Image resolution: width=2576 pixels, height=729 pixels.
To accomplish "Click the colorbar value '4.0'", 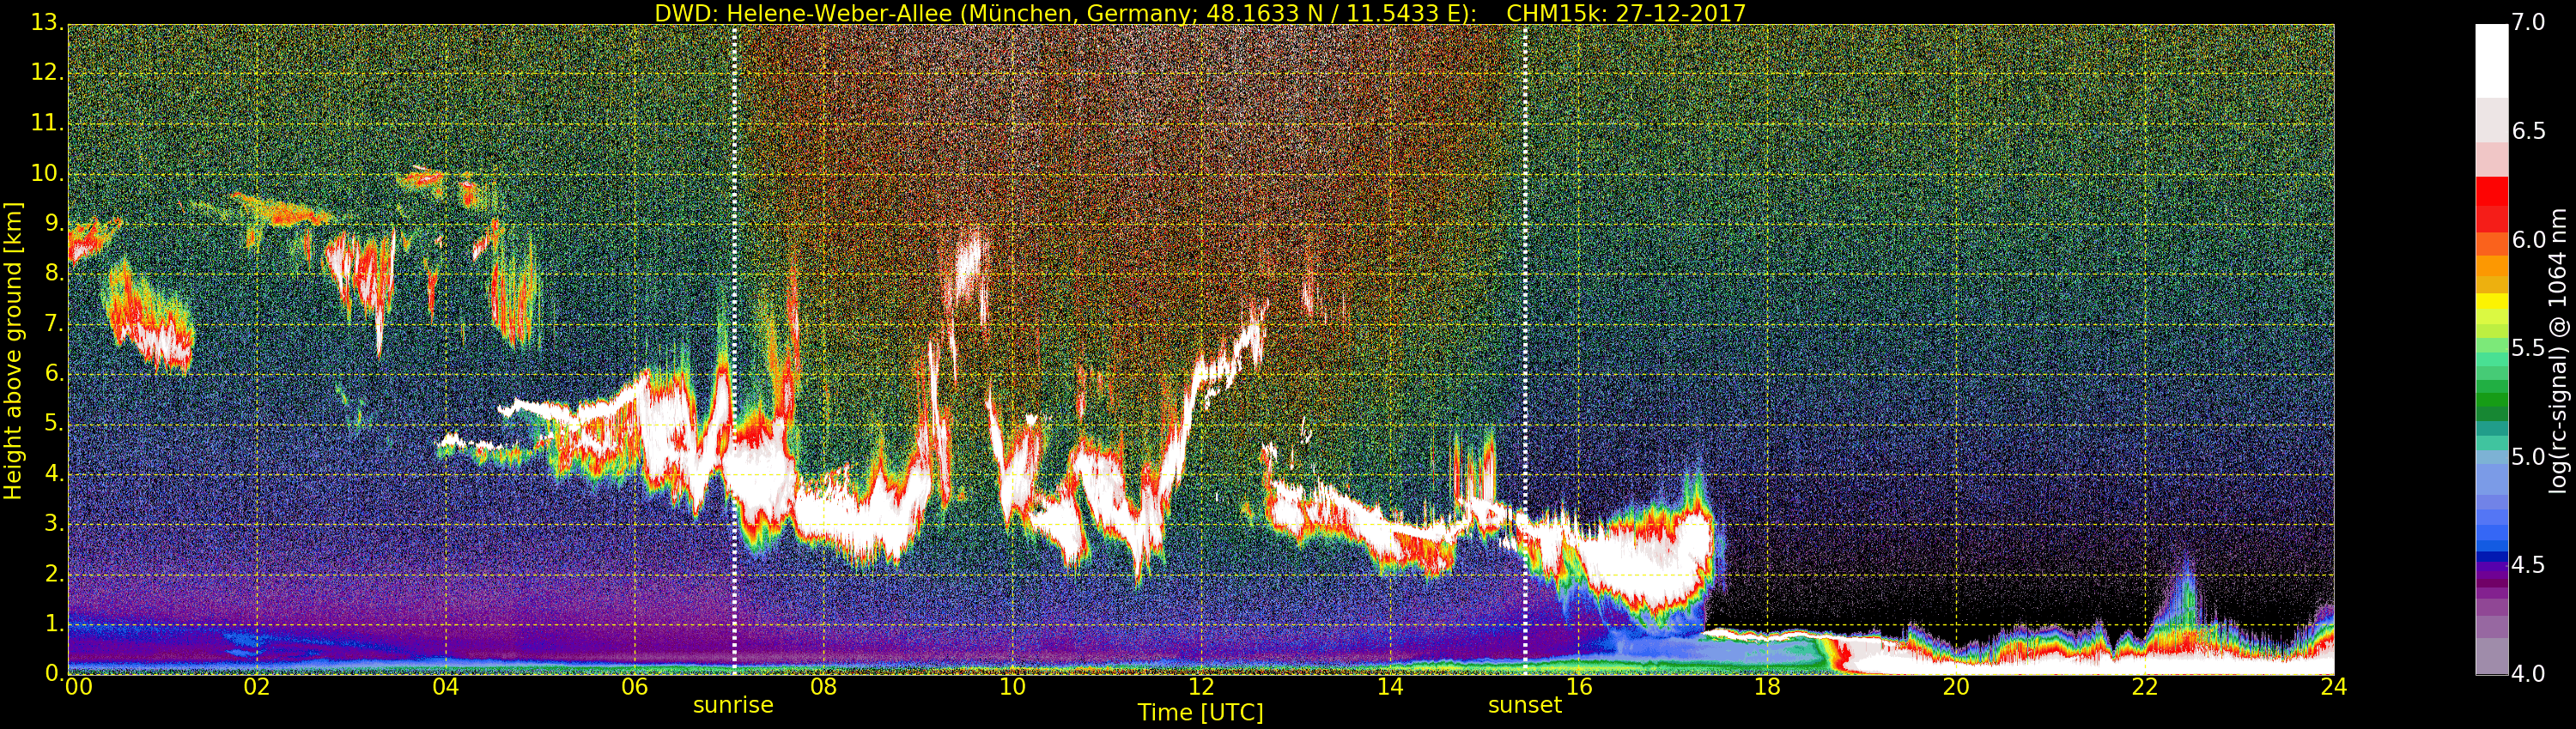I will (x=2529, y=674).
